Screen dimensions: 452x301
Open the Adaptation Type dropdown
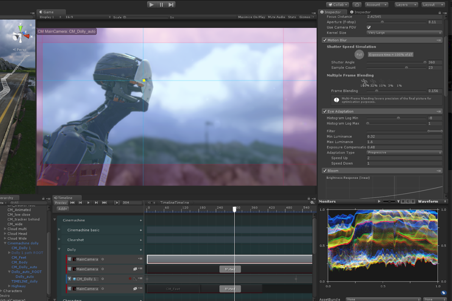tap(405, 153)
